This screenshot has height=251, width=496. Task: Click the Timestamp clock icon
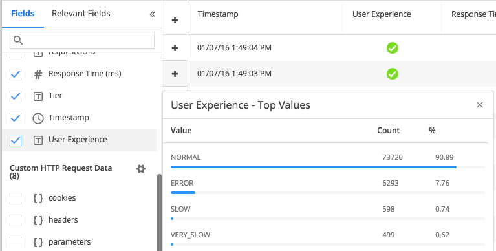(x=38, y=118)
